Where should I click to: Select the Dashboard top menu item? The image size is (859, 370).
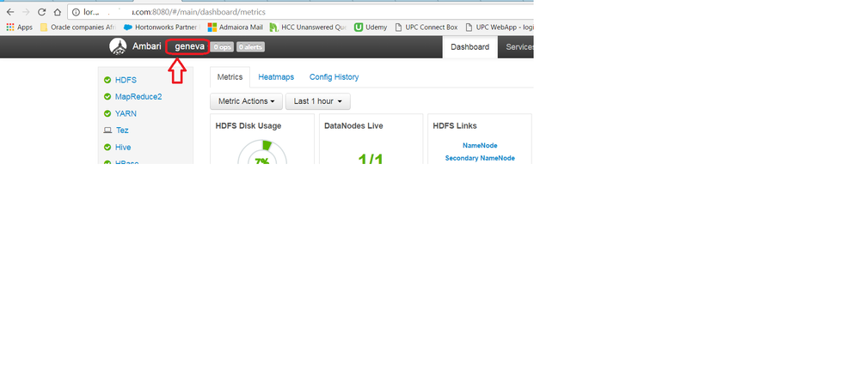click(x=470, y=47)
